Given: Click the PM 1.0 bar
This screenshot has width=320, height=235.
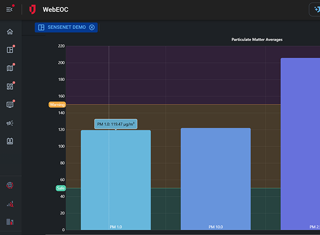Looking at the screenshot, I should point(115,178).
